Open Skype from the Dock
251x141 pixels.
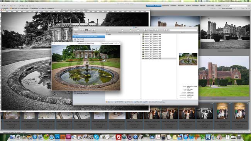pos(97,137)
